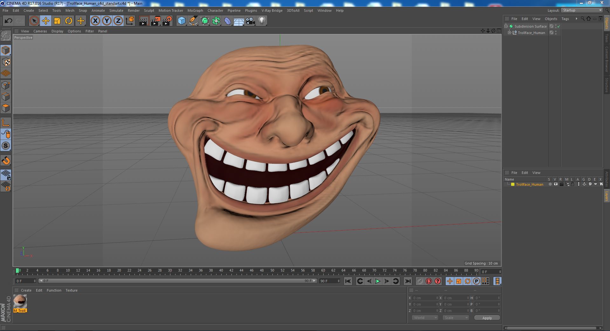Render the active view
The width and height of the screenshot is (610, 331).
click(x=144, y=21)
